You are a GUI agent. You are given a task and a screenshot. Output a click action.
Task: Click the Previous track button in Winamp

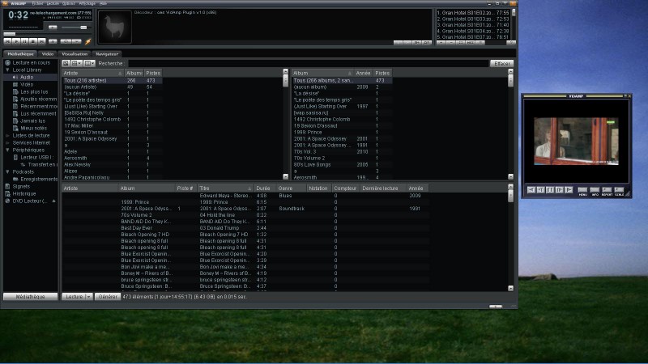click(7, 41)
